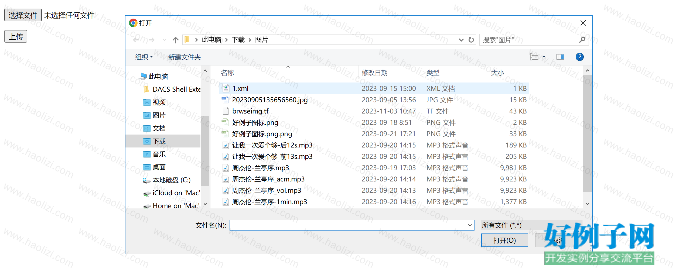This screenshot has height=268, width=676.
Task: Select 本地磁盘 (C:) drive
Action: coord(167,180)
